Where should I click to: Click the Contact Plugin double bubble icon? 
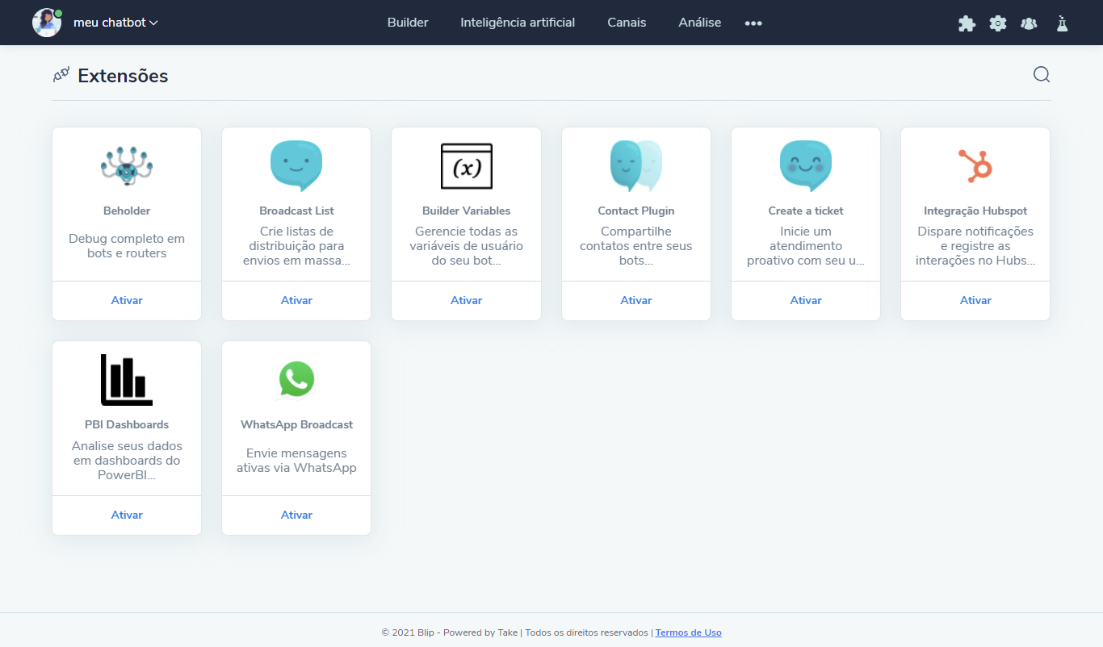coord(636,166)
